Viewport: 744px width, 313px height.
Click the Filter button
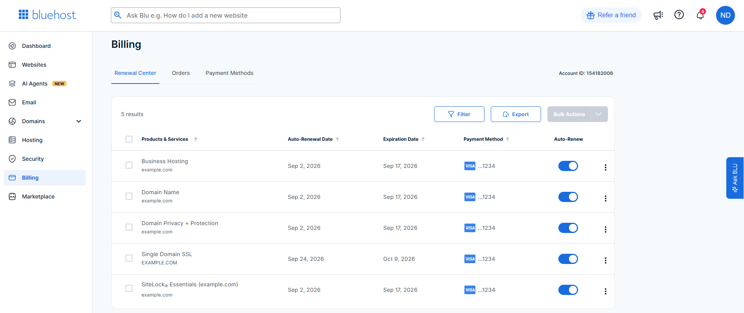tap(459, 114)
